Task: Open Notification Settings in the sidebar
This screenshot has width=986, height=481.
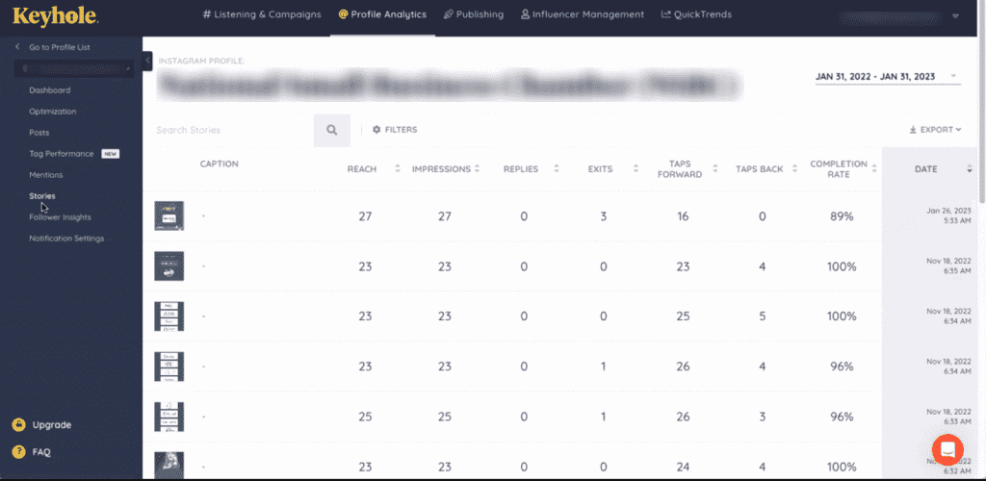Action: pos(66,239)
